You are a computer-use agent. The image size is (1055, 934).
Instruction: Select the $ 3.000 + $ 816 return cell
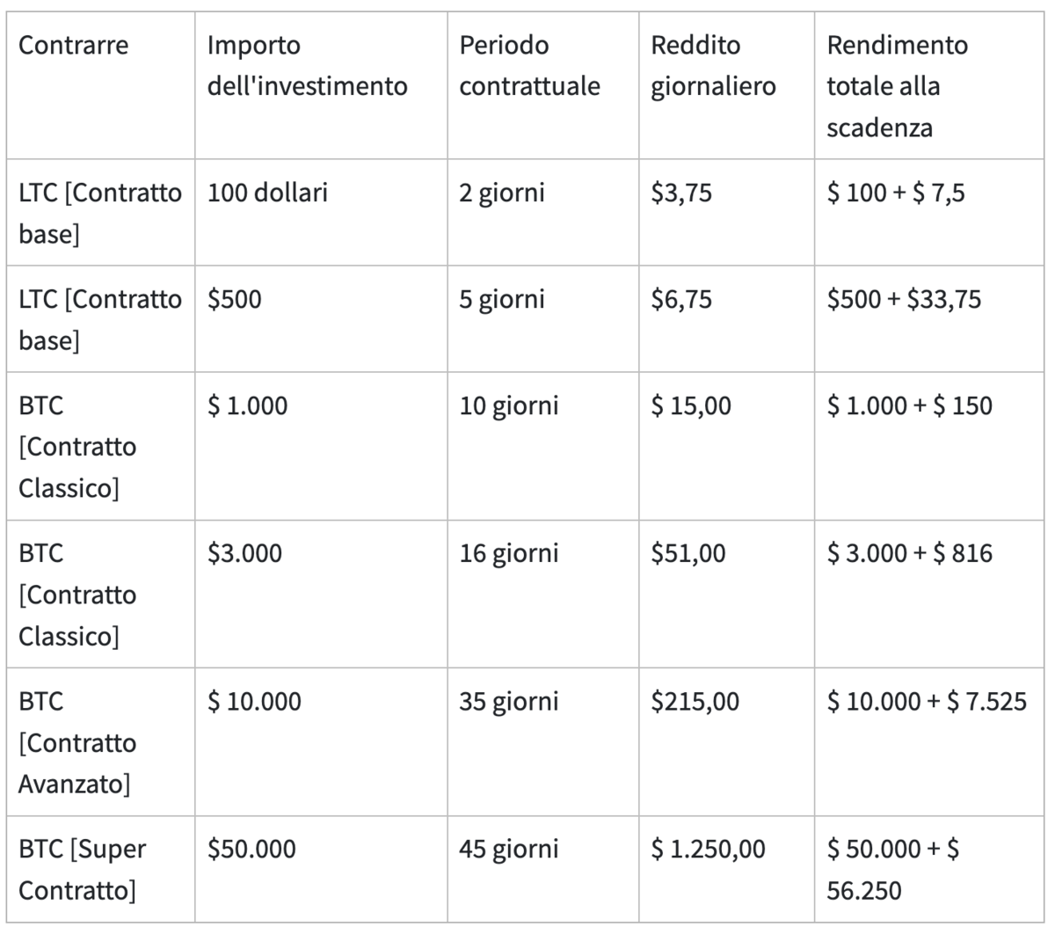point(909,553)
